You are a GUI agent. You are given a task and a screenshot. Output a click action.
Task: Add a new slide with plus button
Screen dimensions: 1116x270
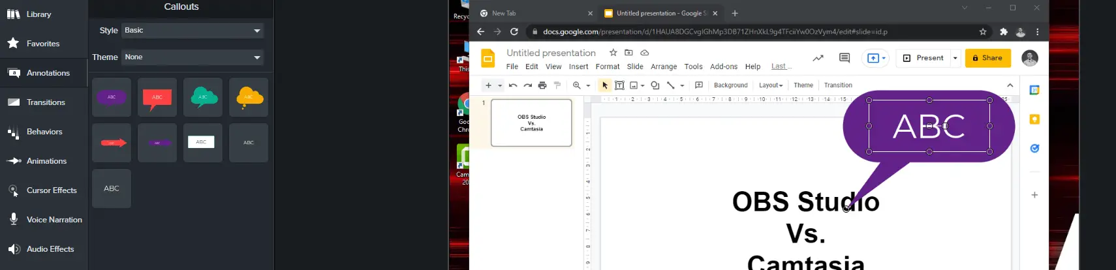coord(488,85)
